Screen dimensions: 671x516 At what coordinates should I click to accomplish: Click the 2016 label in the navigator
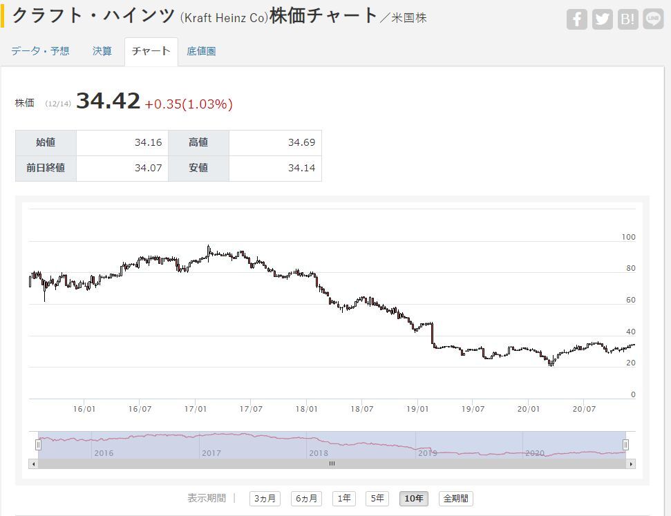[104, 453]
